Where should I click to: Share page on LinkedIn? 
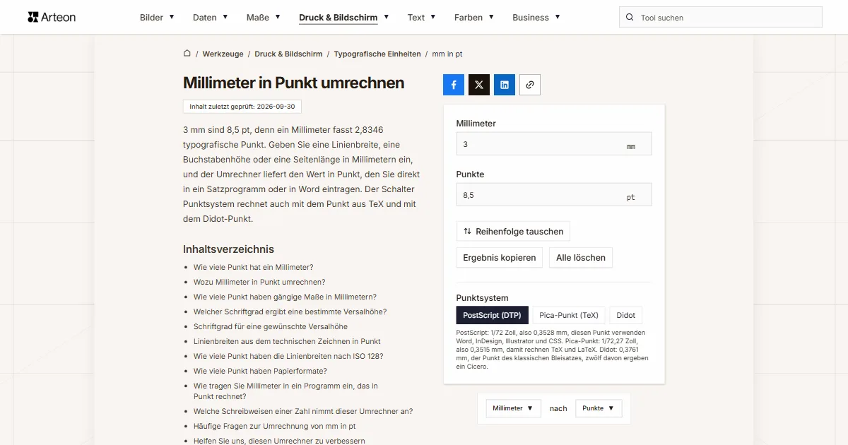505,85
